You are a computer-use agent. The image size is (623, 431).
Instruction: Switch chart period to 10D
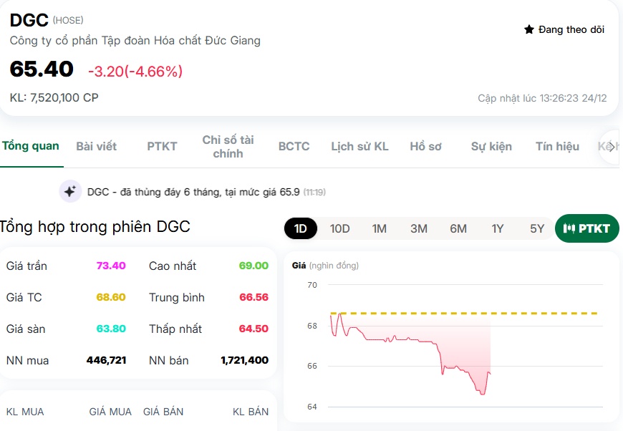point(339,228)
